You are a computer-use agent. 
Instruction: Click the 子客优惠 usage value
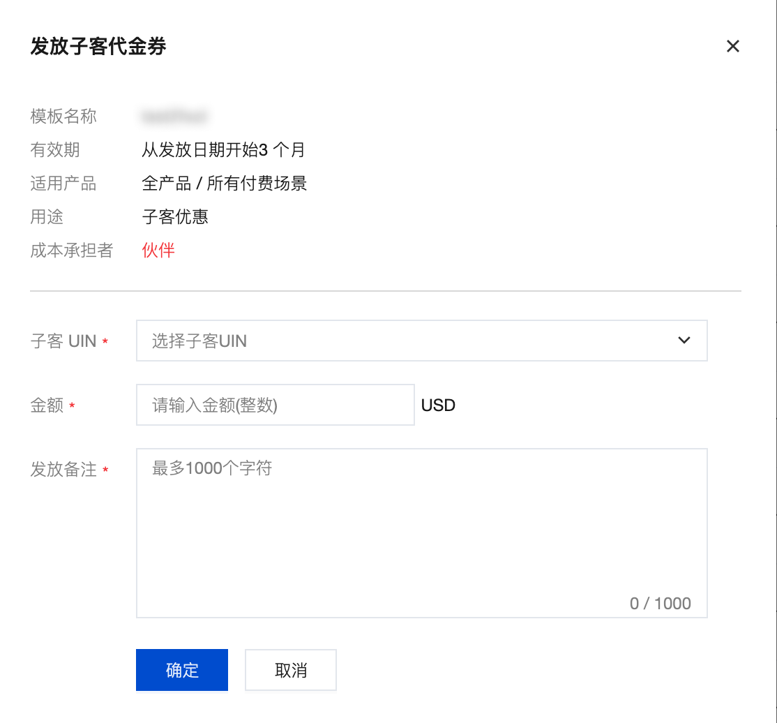pyautogui.click(x=175, y=217)
